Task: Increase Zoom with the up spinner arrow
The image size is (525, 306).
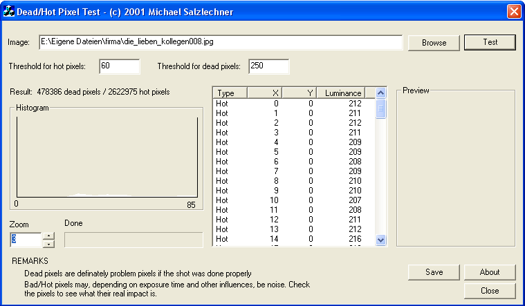Action: pyautogui.click(x=48, y=236)
